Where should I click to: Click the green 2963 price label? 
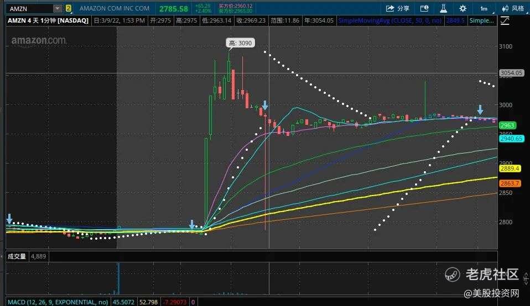pos(507,125)
